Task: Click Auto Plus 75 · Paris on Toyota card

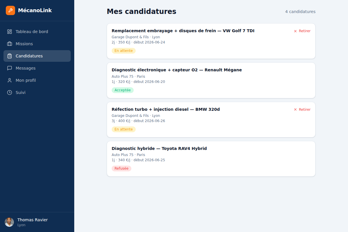Action: click(128, 155)
